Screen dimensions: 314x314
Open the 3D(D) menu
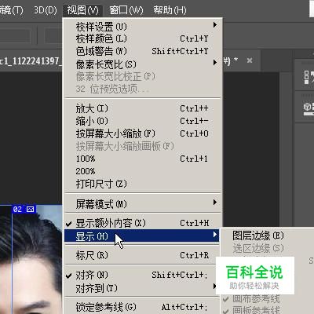(x=46, y=10)
